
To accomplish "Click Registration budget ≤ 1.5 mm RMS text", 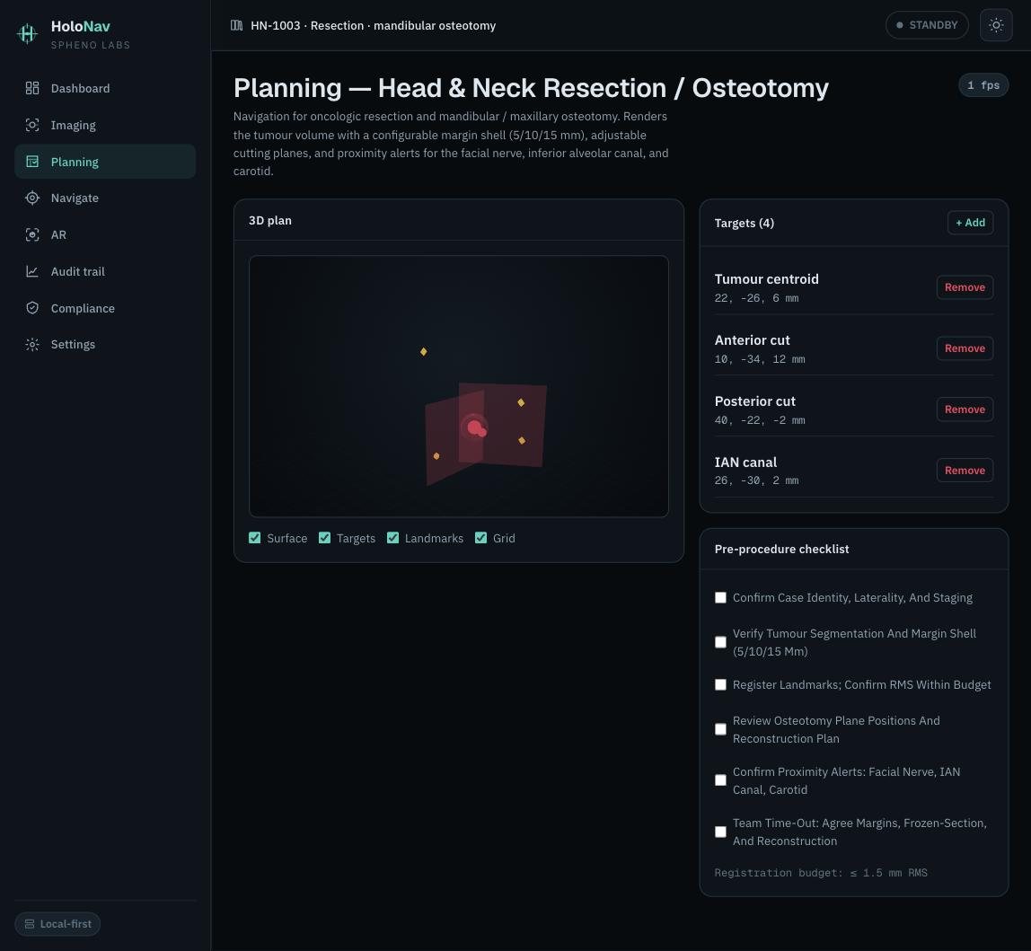I will tap(821, 873).
